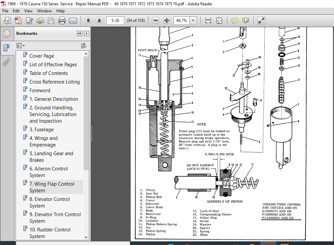334x245 pixels.
Task: Click the Save file floppy icon
Action: coord(51,21)
